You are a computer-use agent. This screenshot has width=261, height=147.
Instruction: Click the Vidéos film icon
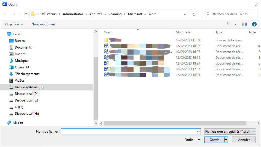[11, 81]
